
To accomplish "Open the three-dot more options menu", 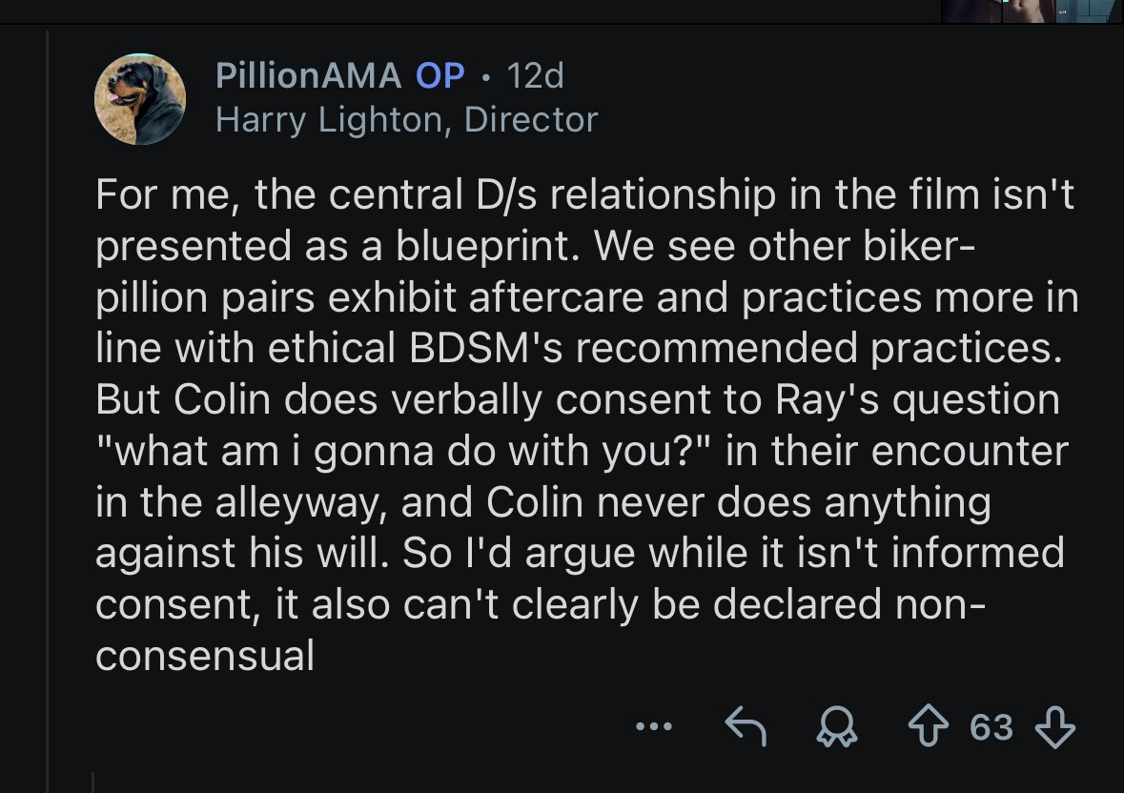I will tap(654, 728).
